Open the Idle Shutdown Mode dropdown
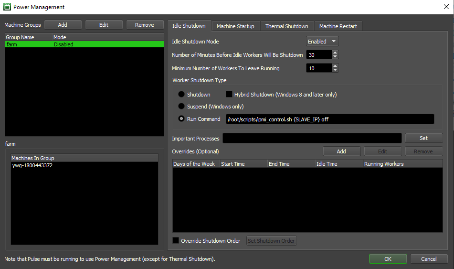Image resolution: width=454 pixels, height=269 pixels. 322,42
